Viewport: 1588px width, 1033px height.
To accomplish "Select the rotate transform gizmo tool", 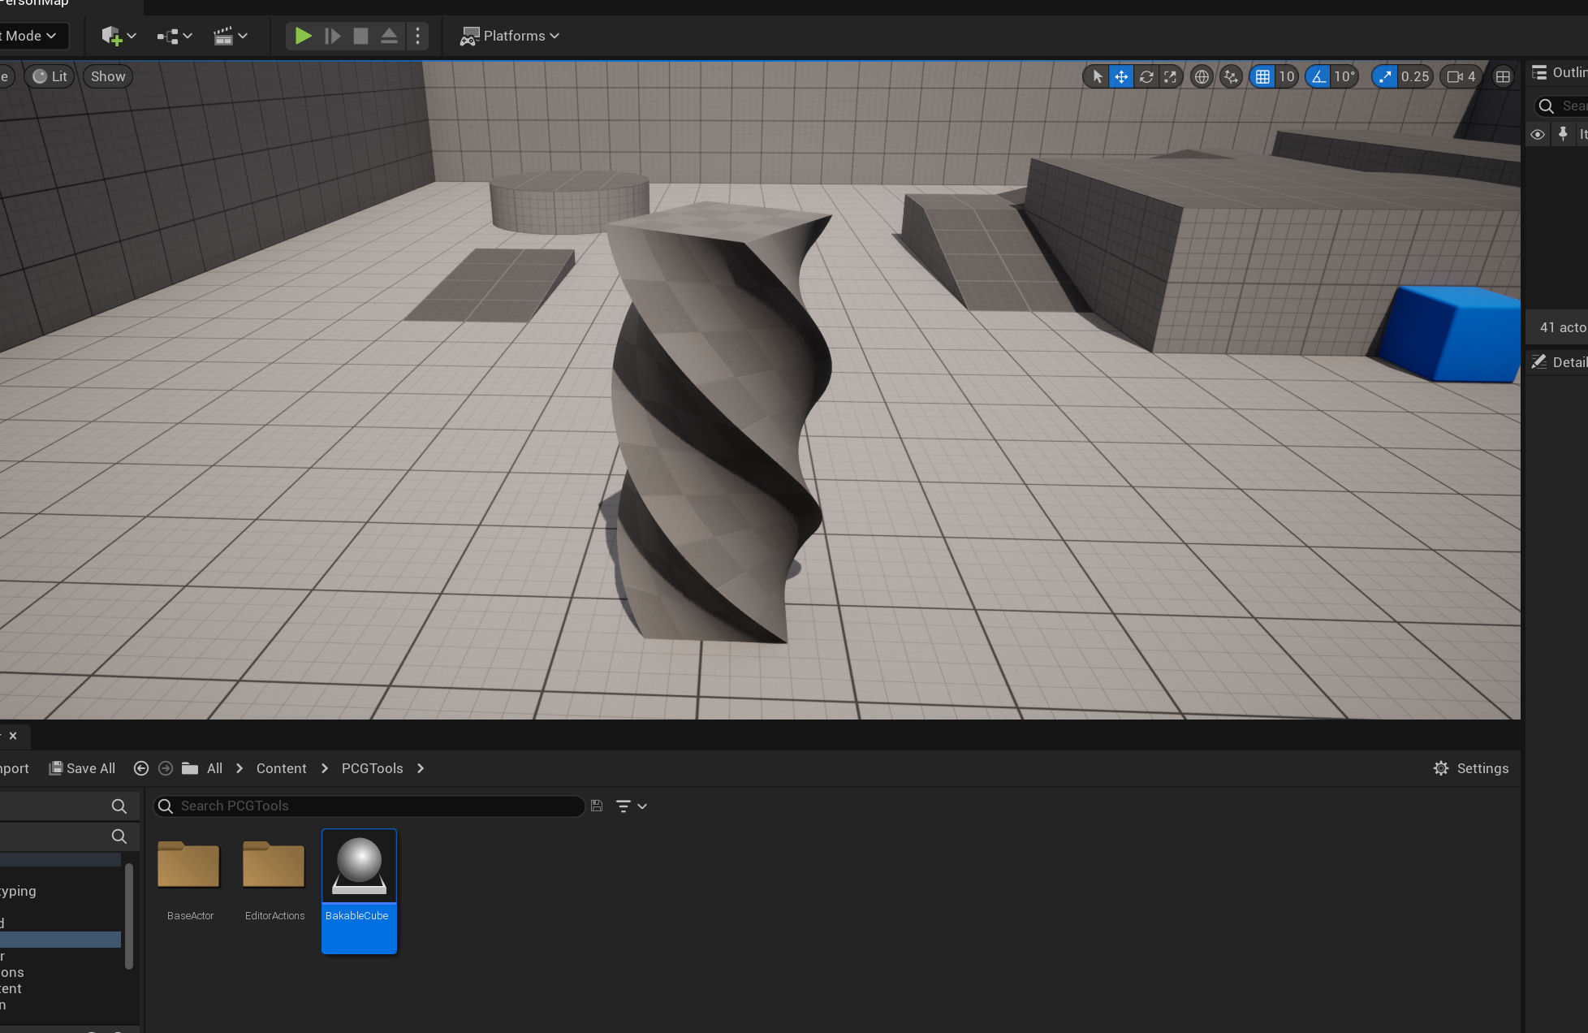I will coord(1146,76).
